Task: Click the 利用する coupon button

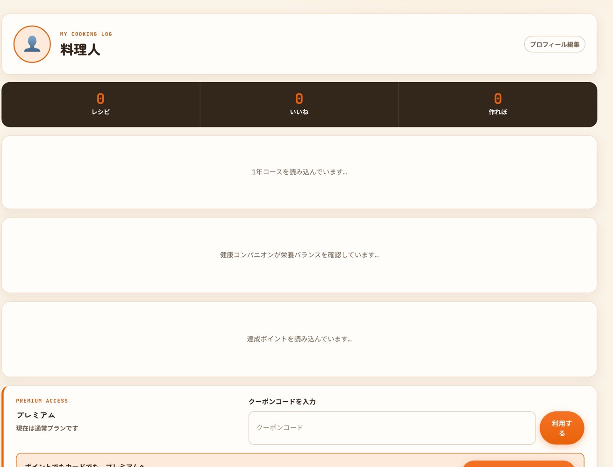Action: pyautogui.click(x=562, y=428)
